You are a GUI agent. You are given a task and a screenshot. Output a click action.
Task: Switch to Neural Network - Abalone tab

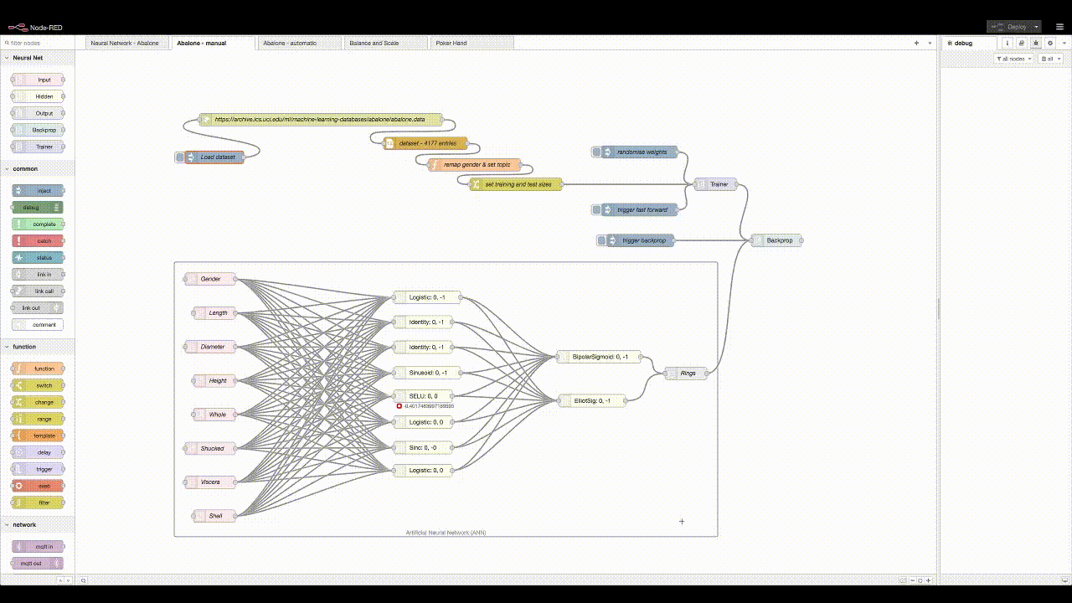(x=126, y=43)
